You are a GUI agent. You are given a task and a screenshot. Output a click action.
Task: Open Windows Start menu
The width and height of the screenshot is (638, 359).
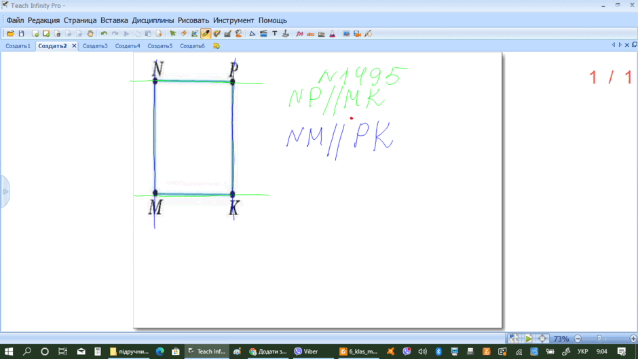click(9, 352)
